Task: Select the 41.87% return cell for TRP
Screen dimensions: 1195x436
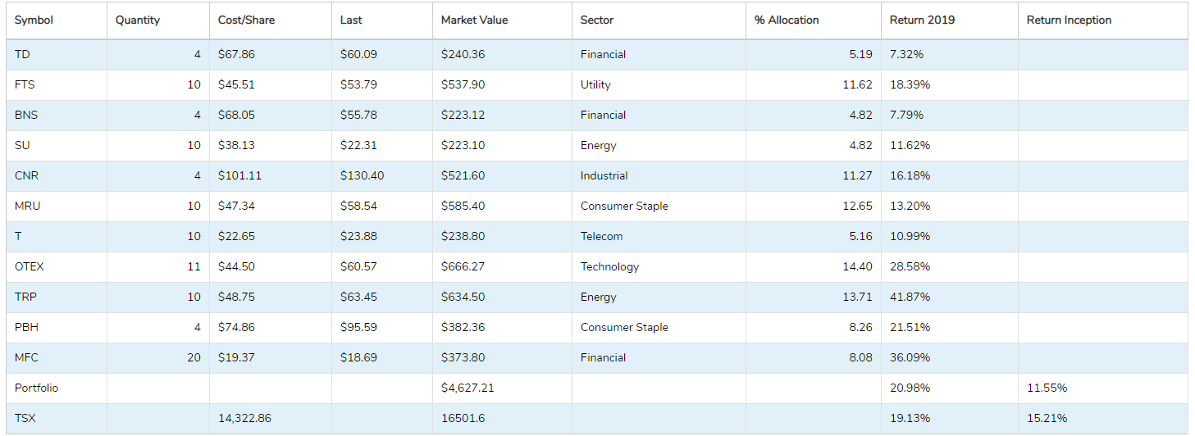Action: pyautogui.click(x=910, y=297)
